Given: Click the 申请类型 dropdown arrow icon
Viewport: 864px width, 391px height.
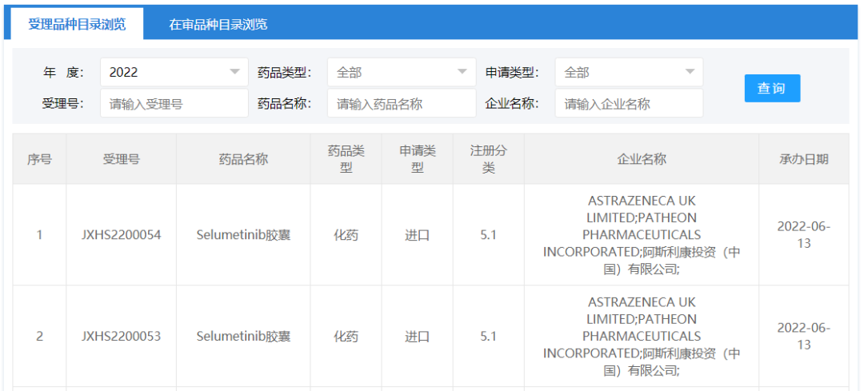Looking at the screenshot, I should pyautogui.click(x=690, y=72).
